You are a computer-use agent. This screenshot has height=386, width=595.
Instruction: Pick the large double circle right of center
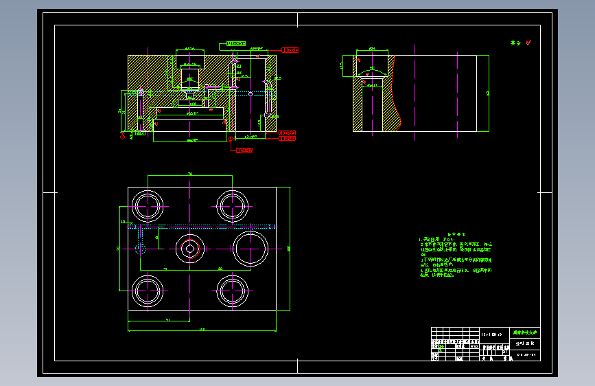click(250, 249)
